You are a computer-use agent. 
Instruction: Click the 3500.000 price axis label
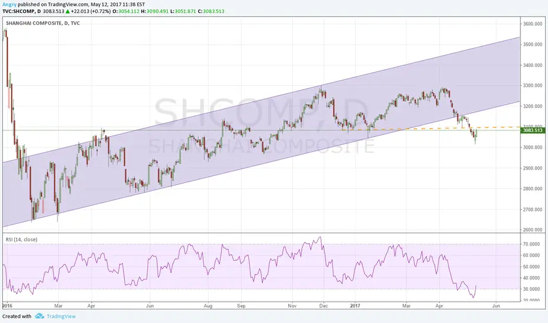point(533,45)
